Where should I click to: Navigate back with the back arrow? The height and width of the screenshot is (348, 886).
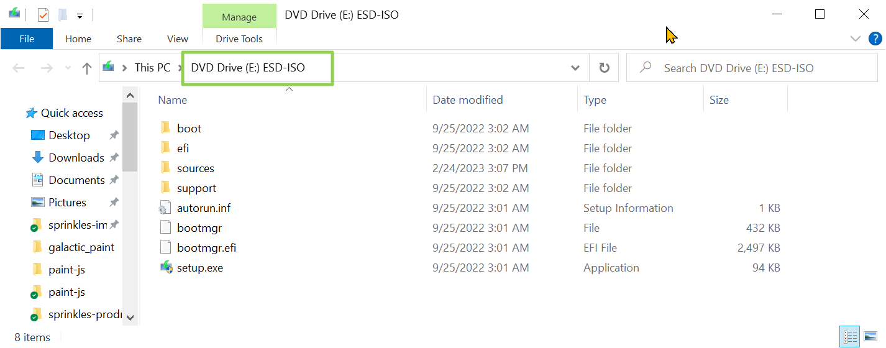pos(19,68)
